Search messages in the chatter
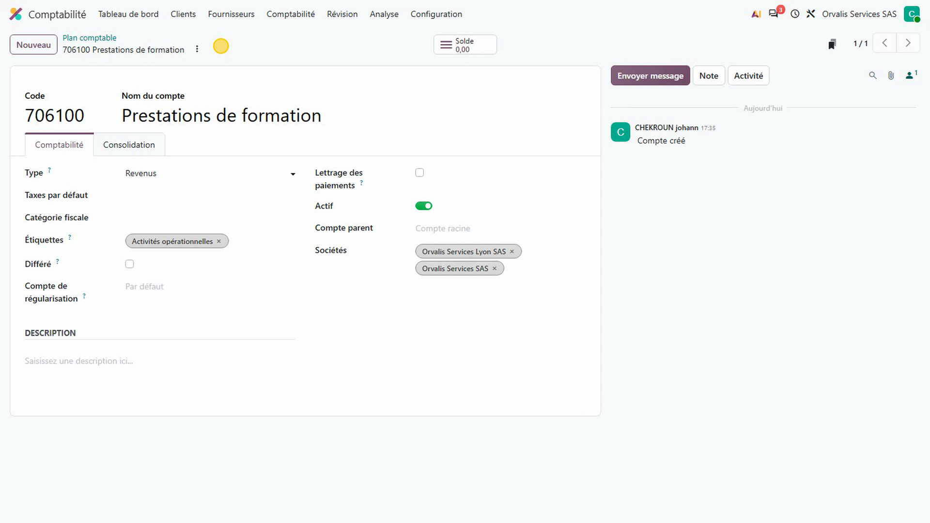 [x=873, y=76]
